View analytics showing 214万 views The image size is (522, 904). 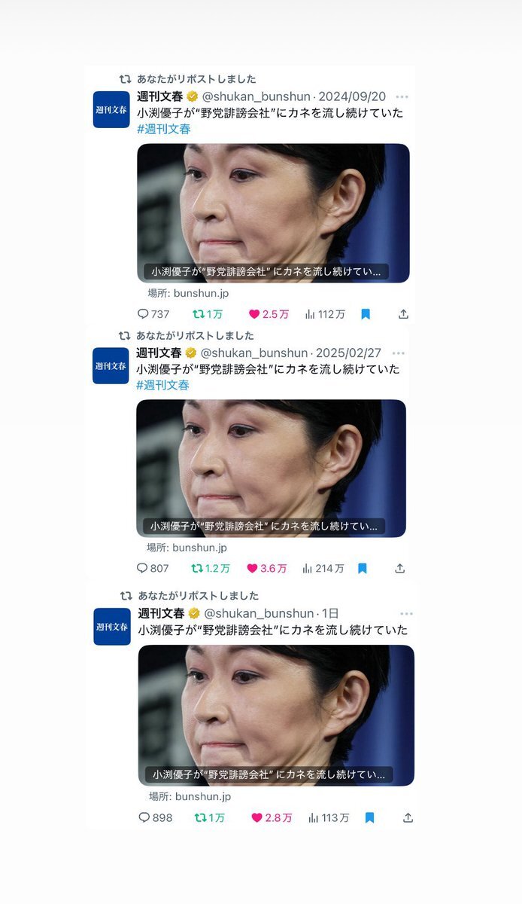(x=323, y=569)
